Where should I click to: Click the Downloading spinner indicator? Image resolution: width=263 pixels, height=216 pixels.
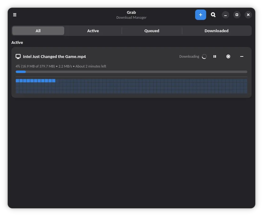204,56
